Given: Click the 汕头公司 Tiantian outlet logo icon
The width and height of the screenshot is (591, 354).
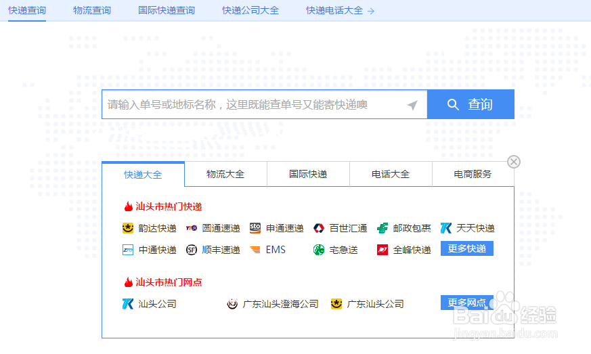Looking at the screenshot, I should coord(128,304).
